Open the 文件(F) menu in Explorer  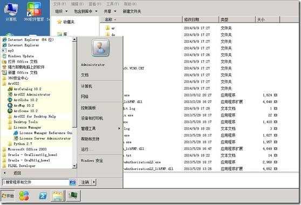[x=59, y=4]
